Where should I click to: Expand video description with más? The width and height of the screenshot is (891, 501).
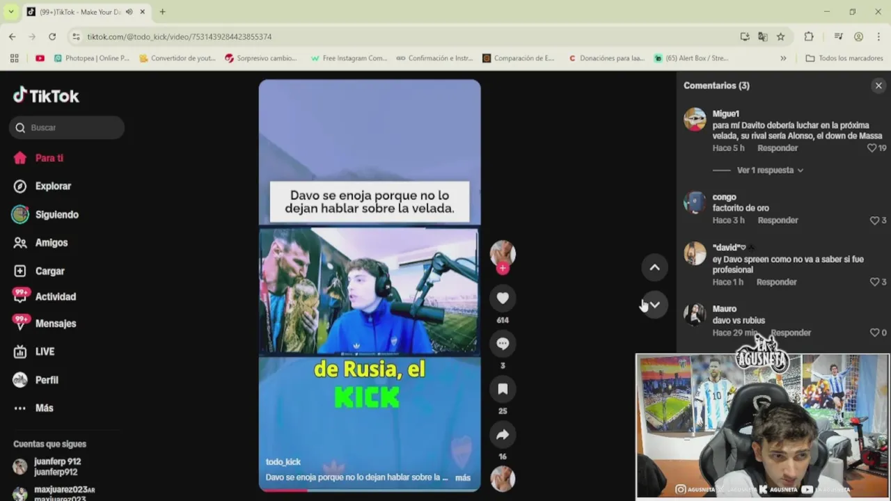[463, 477]
